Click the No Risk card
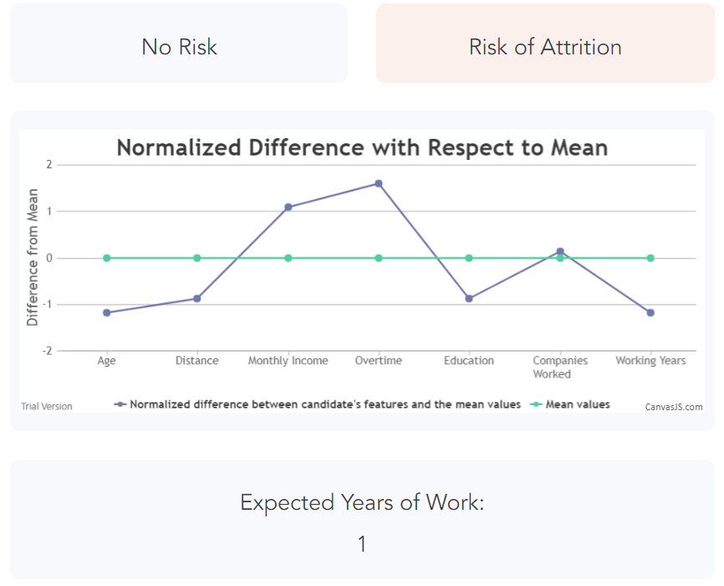Screen dimensions: 724x586 point(179,46)
